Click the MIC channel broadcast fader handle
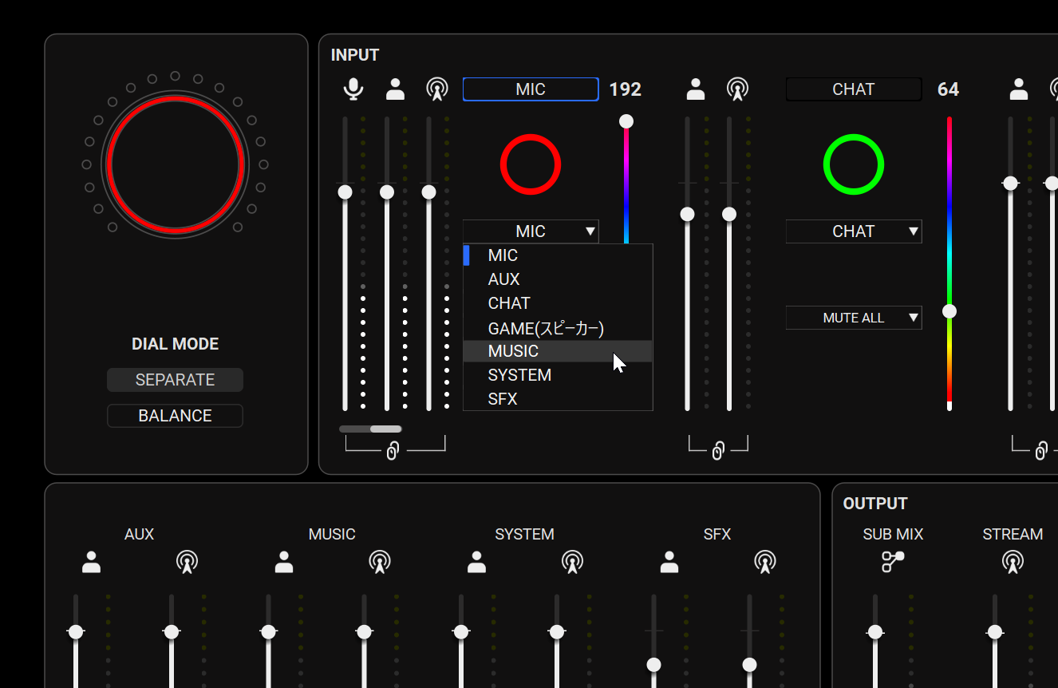 [x=429, y=192]
